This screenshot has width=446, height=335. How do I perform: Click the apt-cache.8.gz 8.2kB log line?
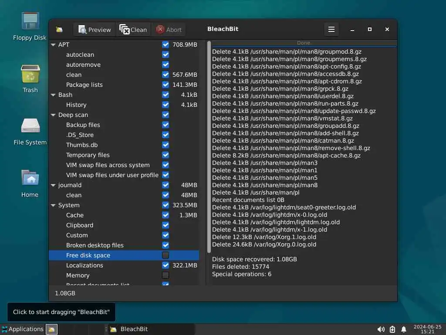click(x=286, y=156)
